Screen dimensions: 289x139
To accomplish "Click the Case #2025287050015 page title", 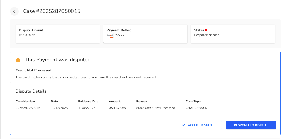I will [52, 11].
